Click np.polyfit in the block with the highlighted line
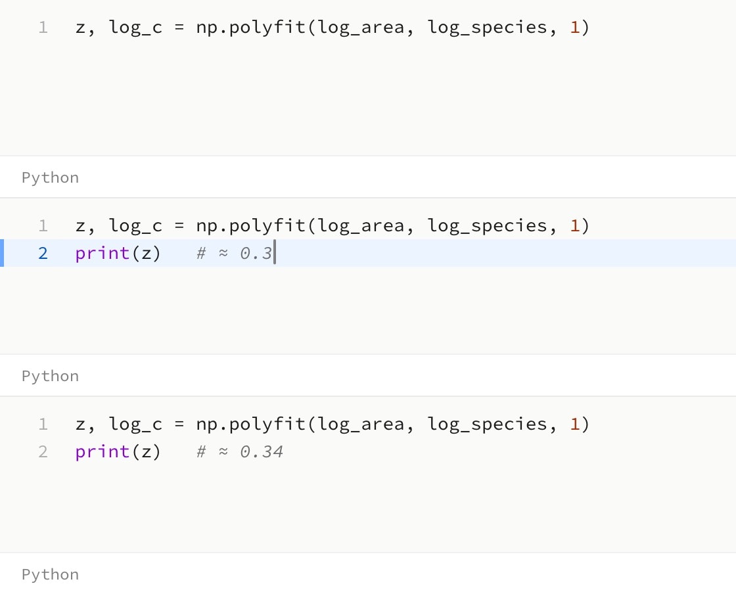 (250, 225)
